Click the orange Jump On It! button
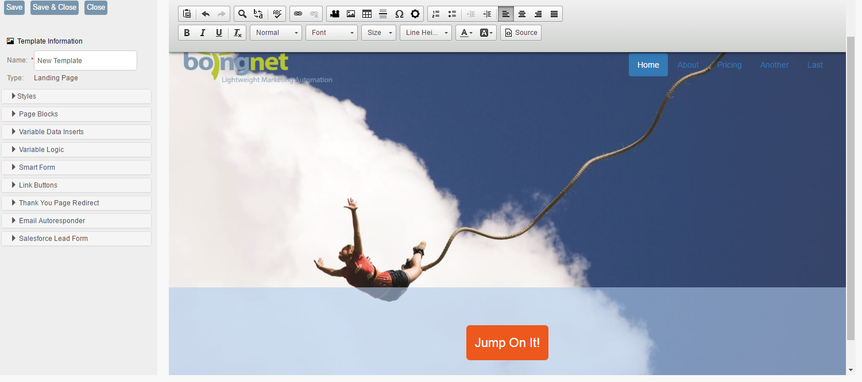The height and width of the screenshot is (382, 862). pos(507,343)
